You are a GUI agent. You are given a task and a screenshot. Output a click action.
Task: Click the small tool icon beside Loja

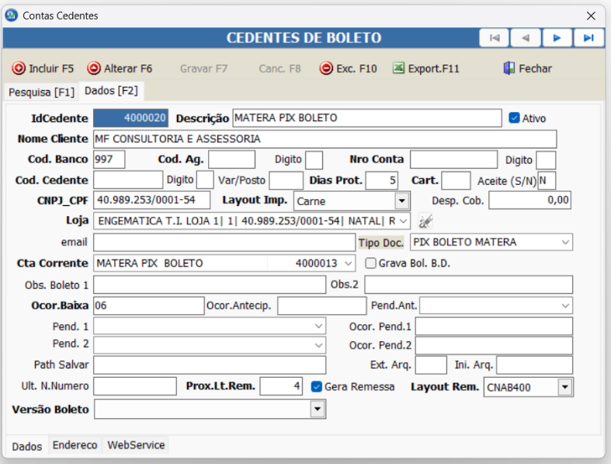point(425,222)
